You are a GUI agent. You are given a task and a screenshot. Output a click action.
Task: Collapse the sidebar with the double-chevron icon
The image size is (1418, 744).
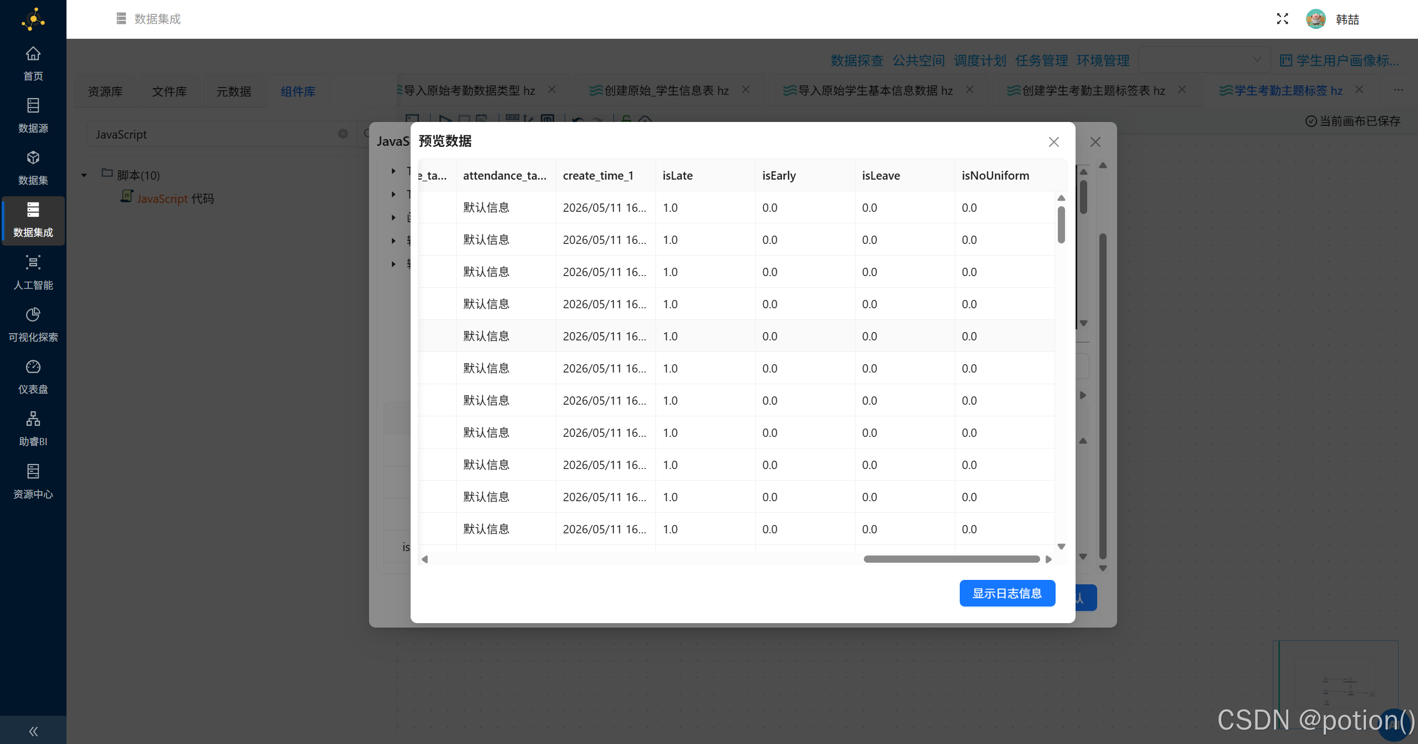(33, 731)
